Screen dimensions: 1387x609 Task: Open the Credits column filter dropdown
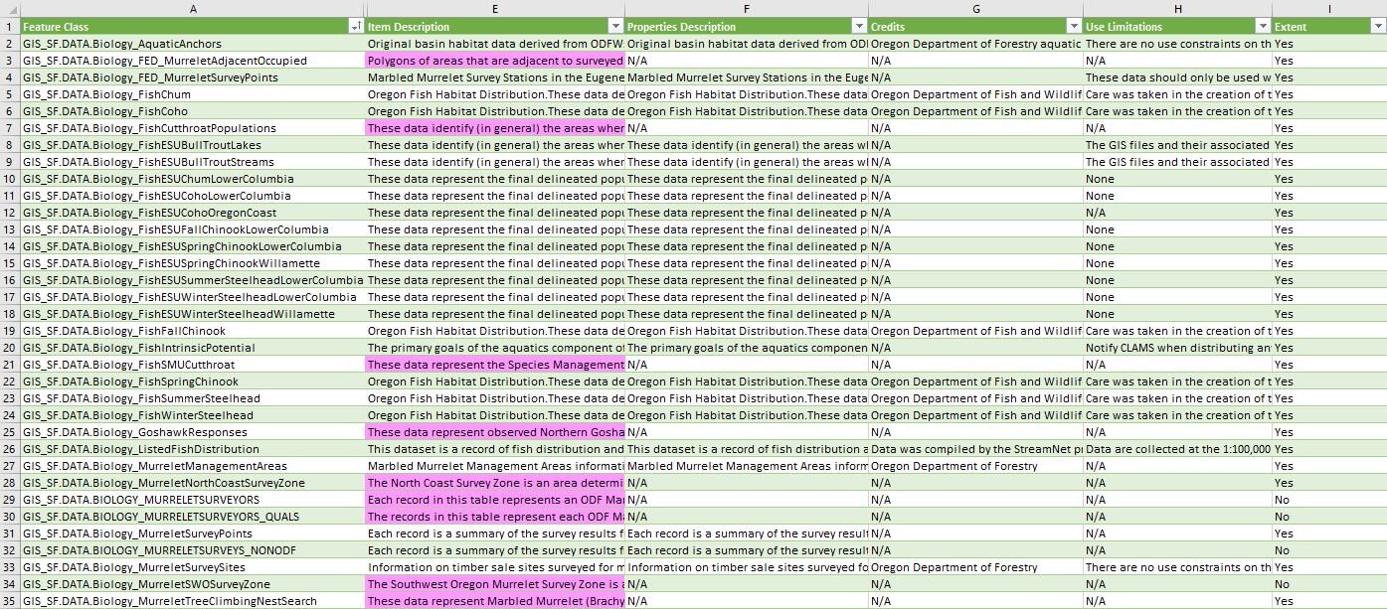click(x=1074, y=27)
